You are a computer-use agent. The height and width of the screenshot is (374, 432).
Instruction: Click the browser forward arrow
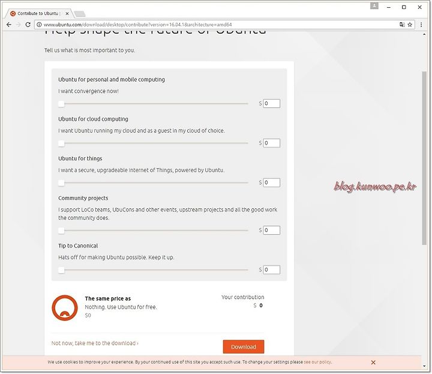coord(19,25)
